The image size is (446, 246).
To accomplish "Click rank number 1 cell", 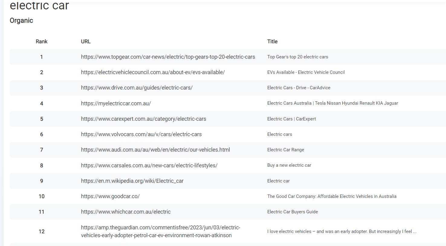I will (x=41, y=57).
